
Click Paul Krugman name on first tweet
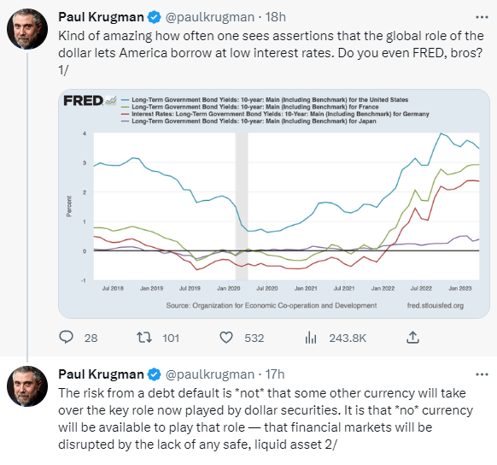[101, 17]
